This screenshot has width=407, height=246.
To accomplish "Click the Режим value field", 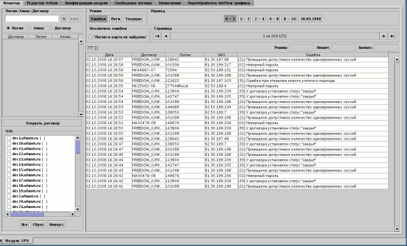I will [301, 47].
